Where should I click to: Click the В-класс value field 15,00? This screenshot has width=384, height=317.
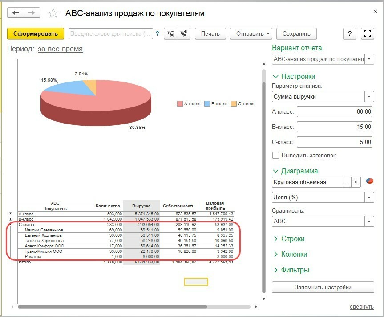(335, 127)
